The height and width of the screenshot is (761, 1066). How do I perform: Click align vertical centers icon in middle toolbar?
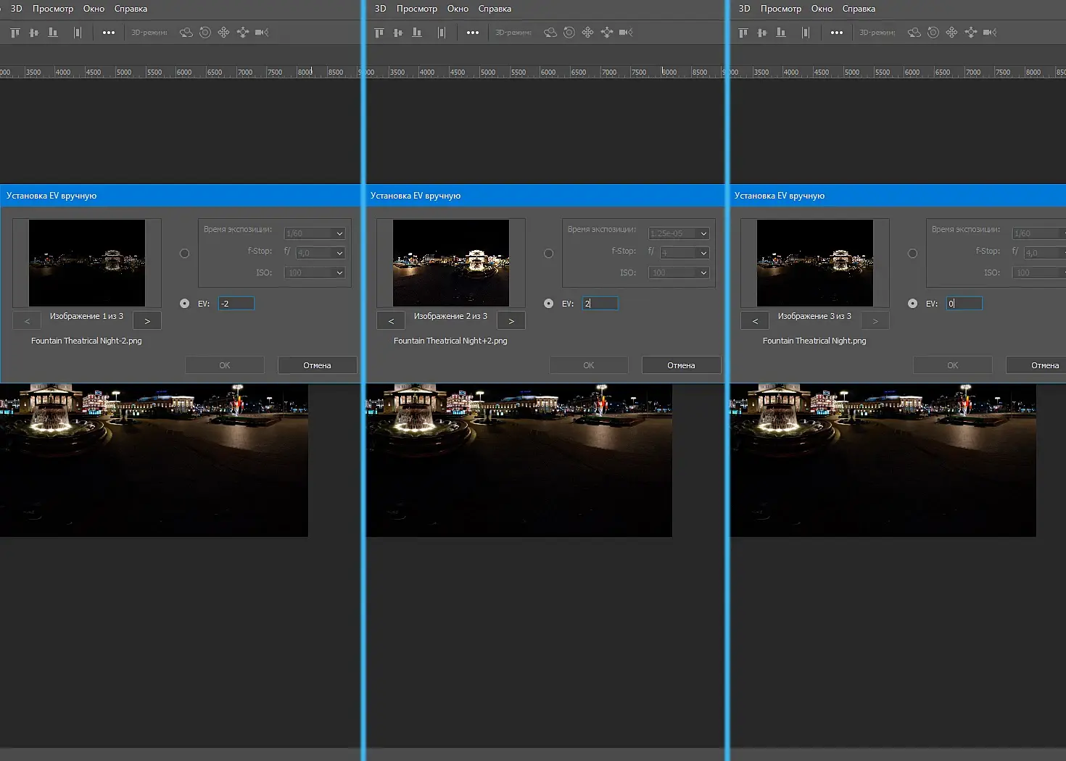398,33
